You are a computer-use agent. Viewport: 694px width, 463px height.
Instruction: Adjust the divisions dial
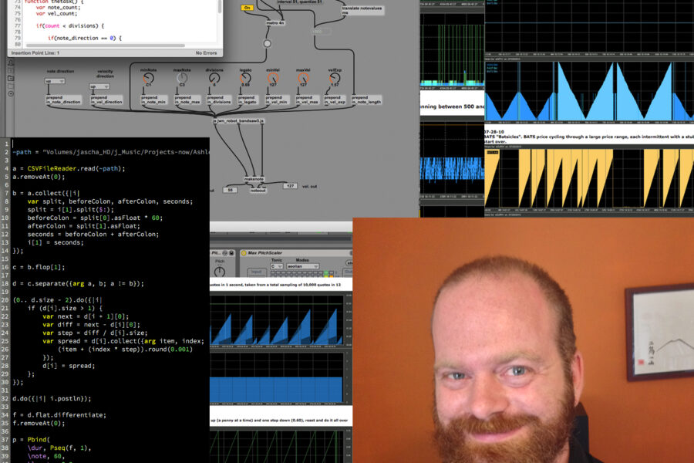point(214,78)
